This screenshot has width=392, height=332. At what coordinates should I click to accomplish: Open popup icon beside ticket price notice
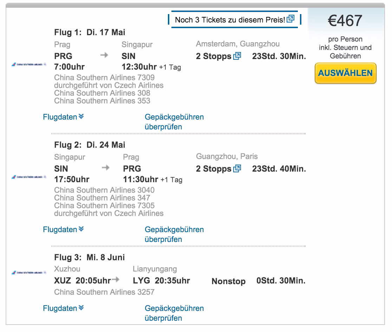(x=290, y=19)
